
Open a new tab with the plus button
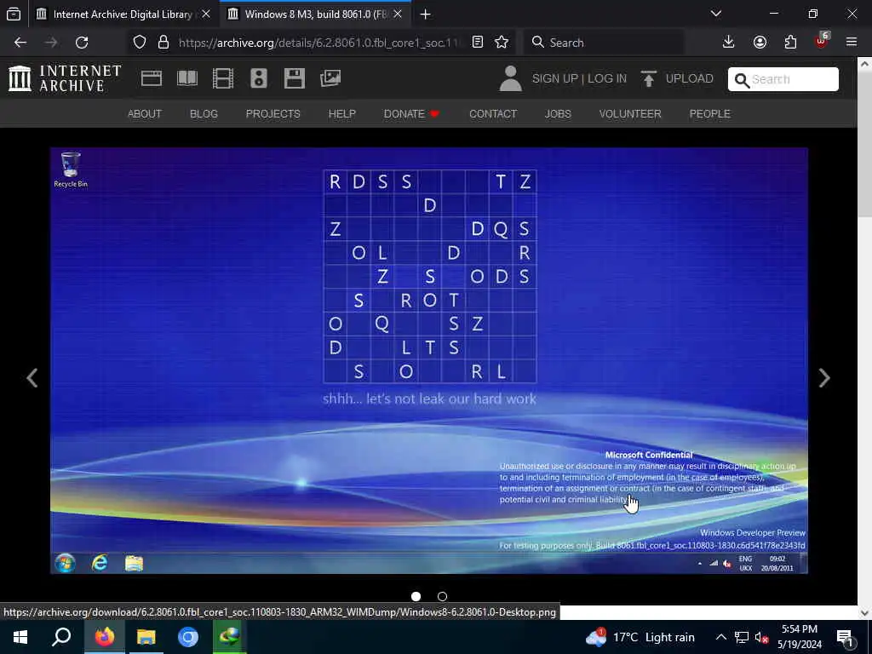click(x=426, y=14)
